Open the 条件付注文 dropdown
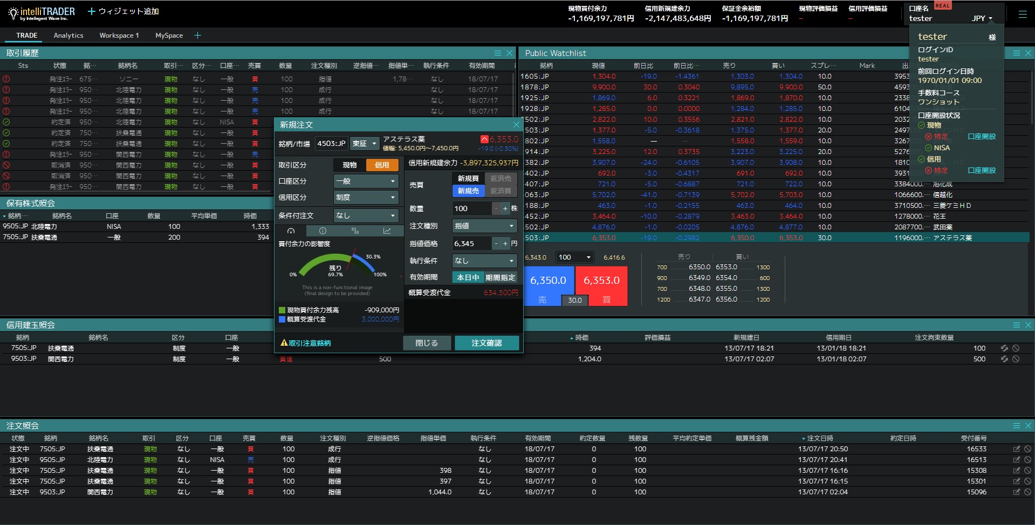This screenshot has width=1035, height=525. [x=366, y=215]
